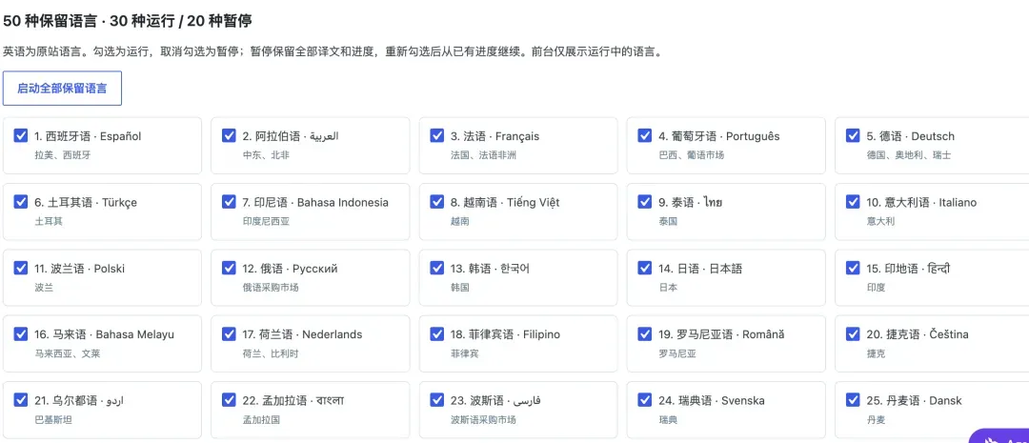This screenshot has width=1029, height=443.
Task: Uncheck the 瑞典语 Svenska checkbox
Action: 644,400
